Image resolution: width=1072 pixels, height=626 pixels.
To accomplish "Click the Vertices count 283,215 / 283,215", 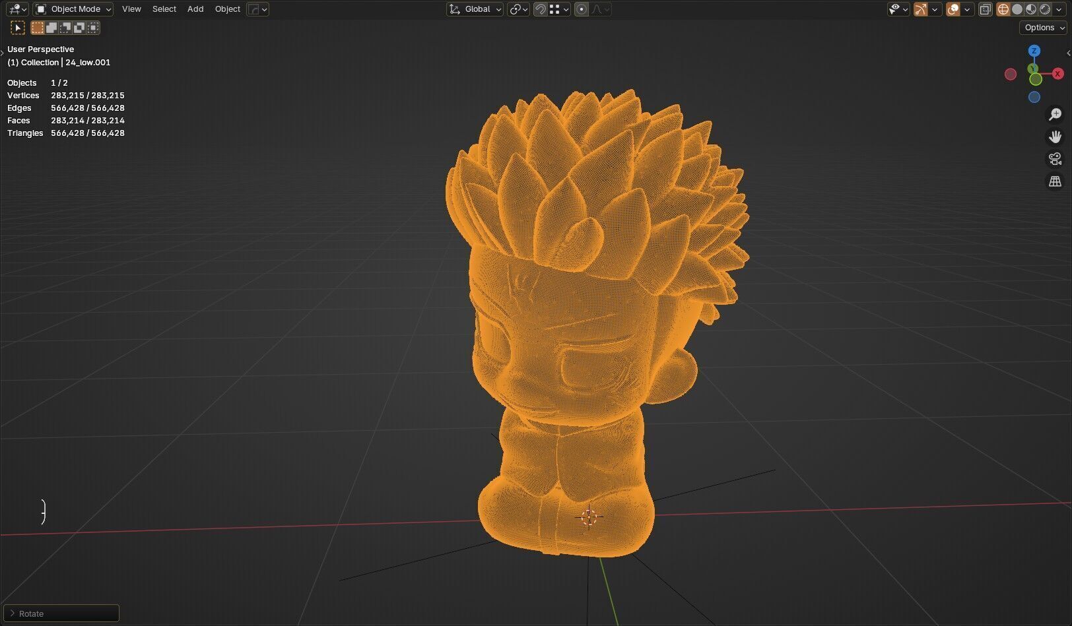I will click(88, 96).
